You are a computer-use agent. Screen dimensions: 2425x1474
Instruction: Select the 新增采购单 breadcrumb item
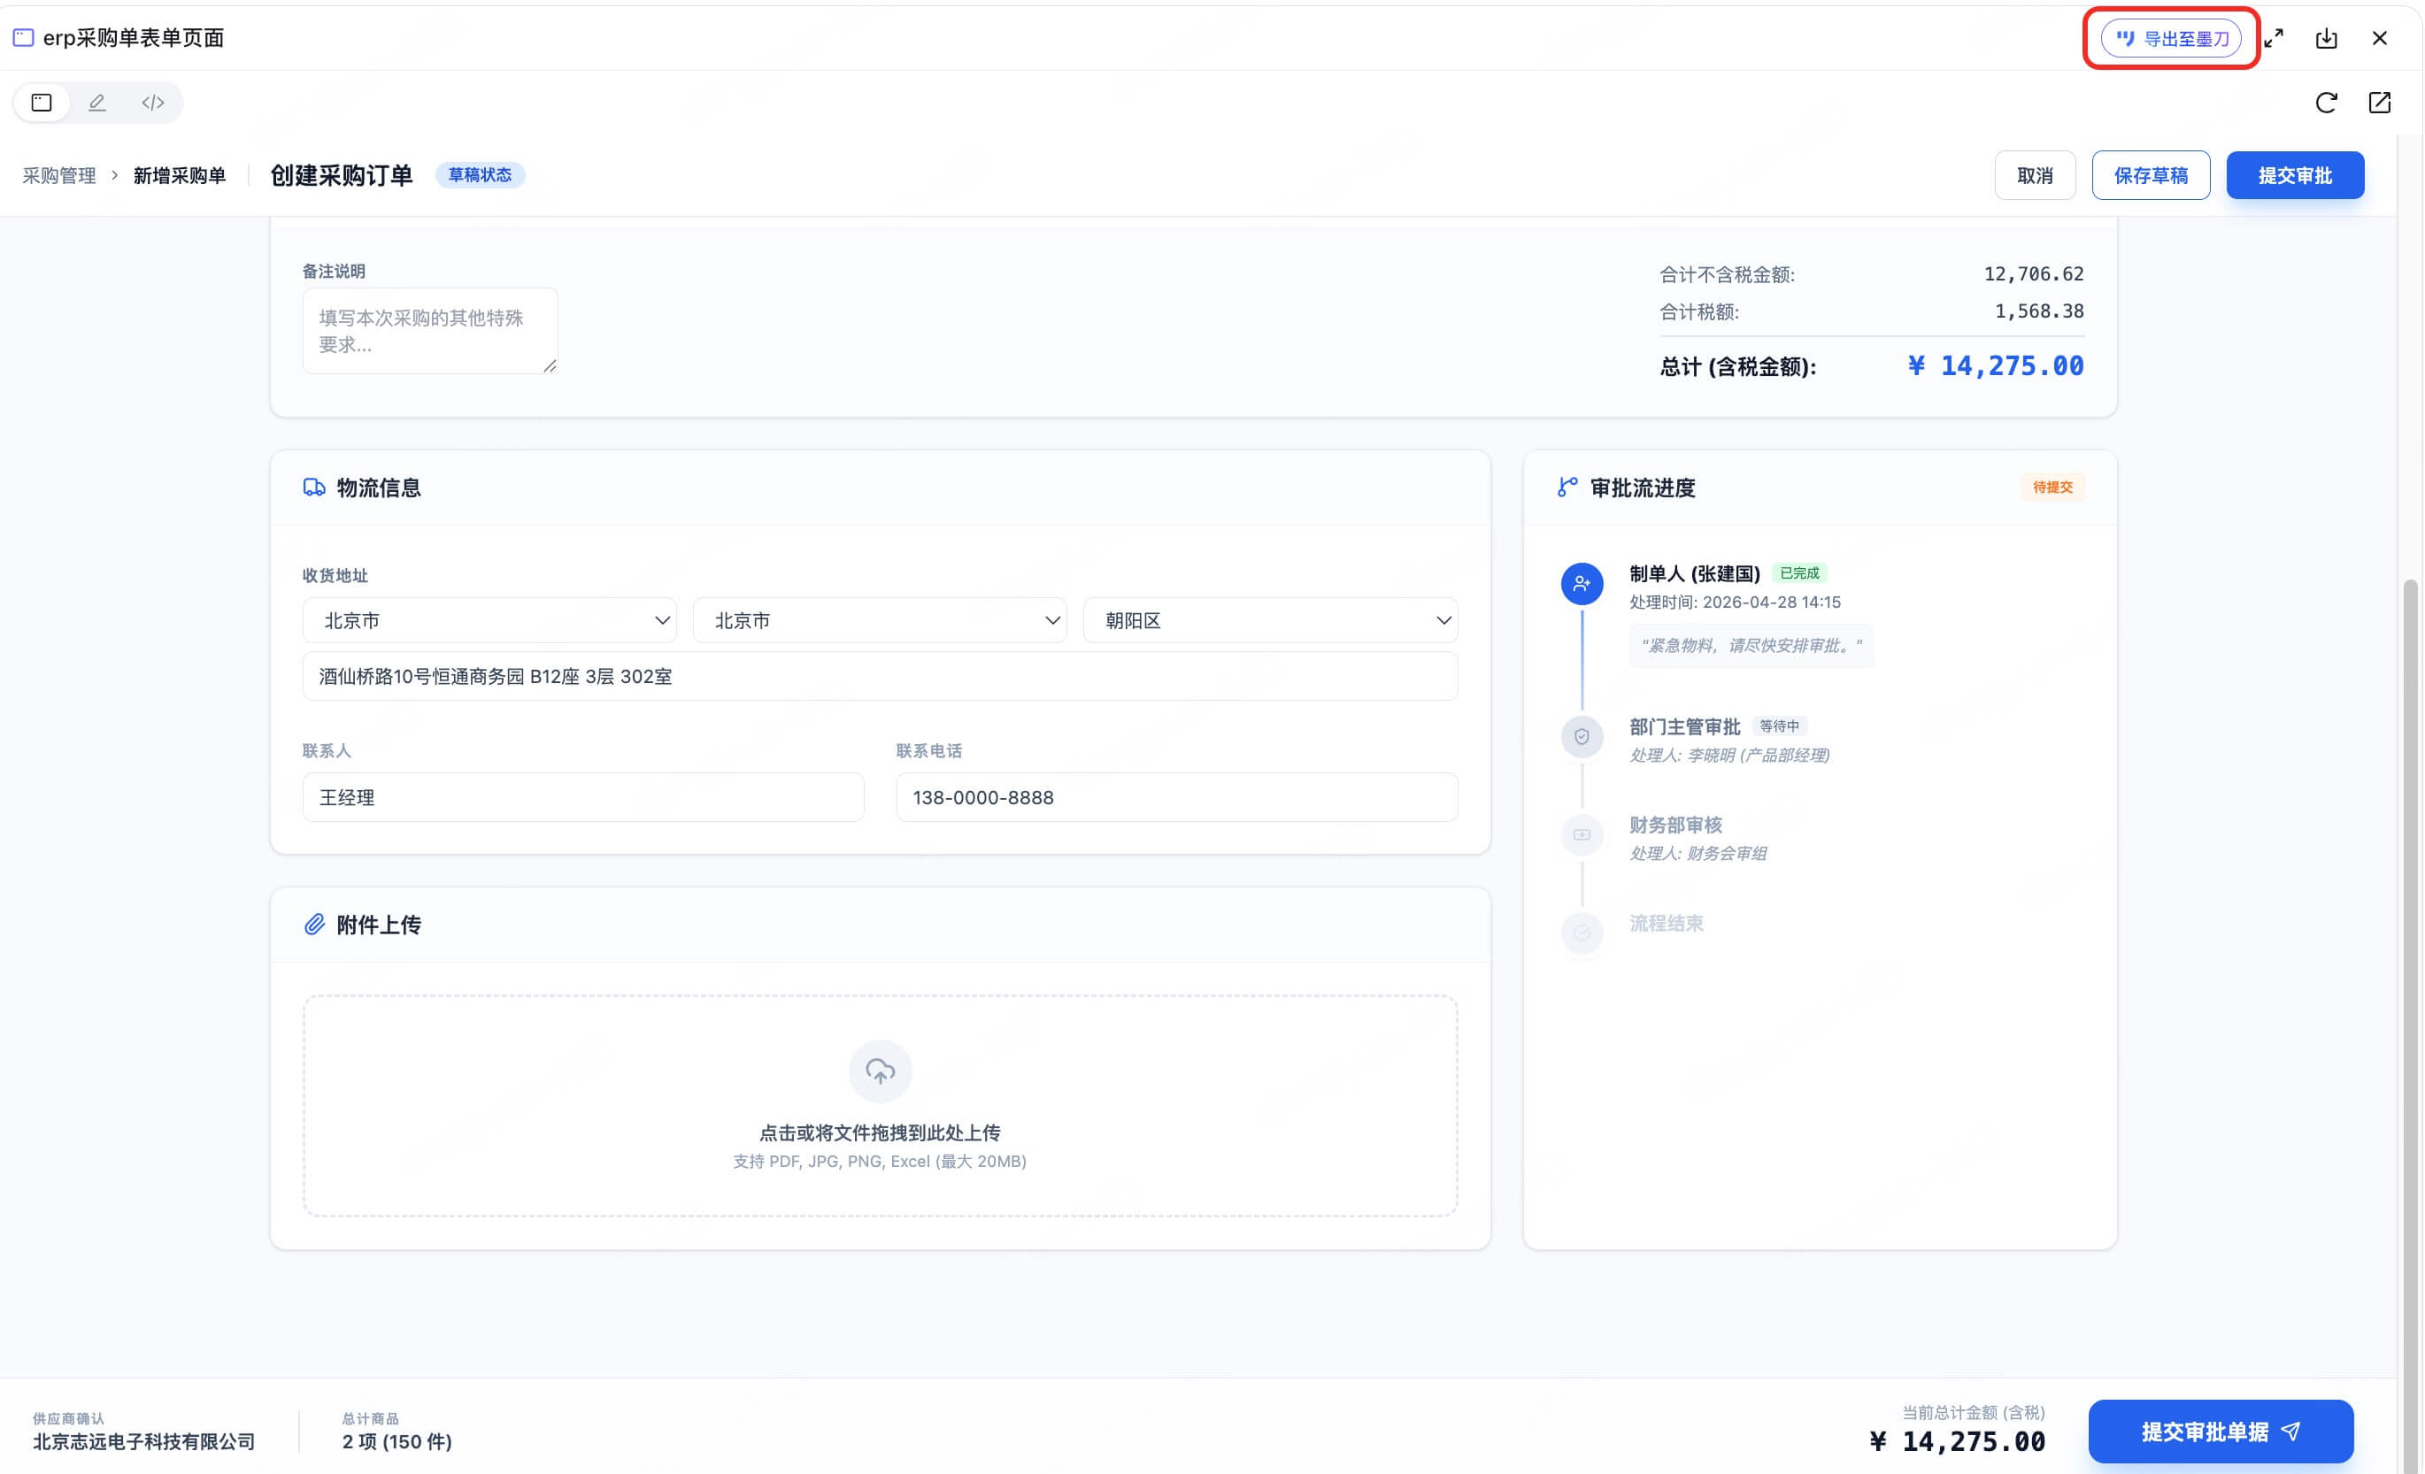click(179, 175)
